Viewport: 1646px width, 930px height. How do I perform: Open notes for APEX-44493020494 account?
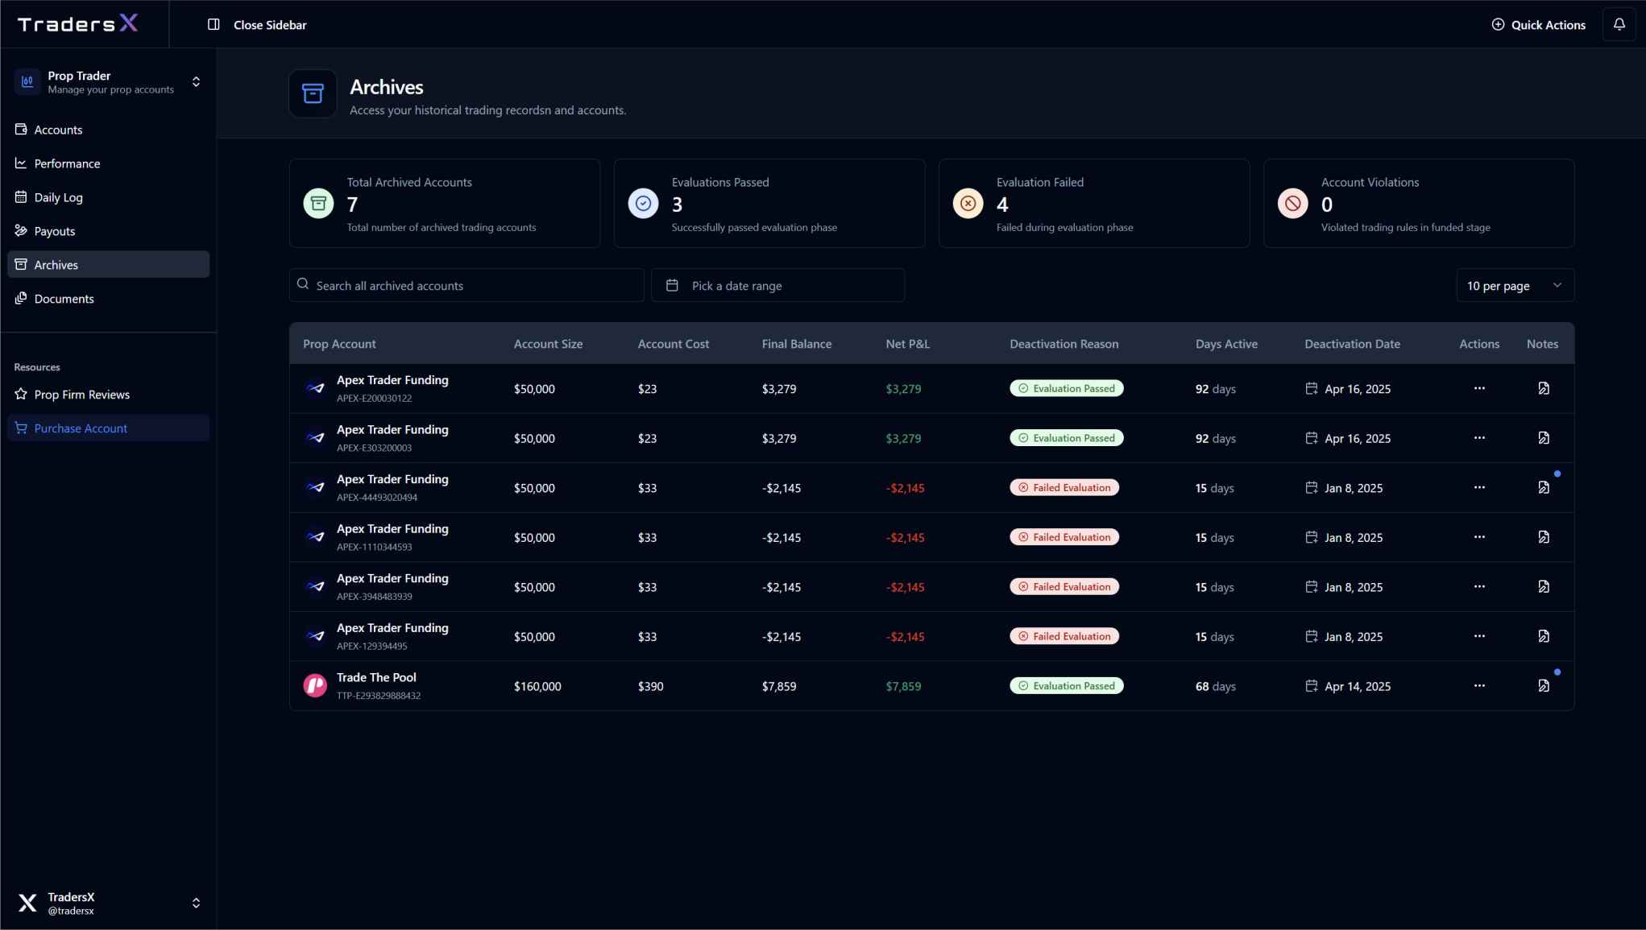(x=1543, y=488)
